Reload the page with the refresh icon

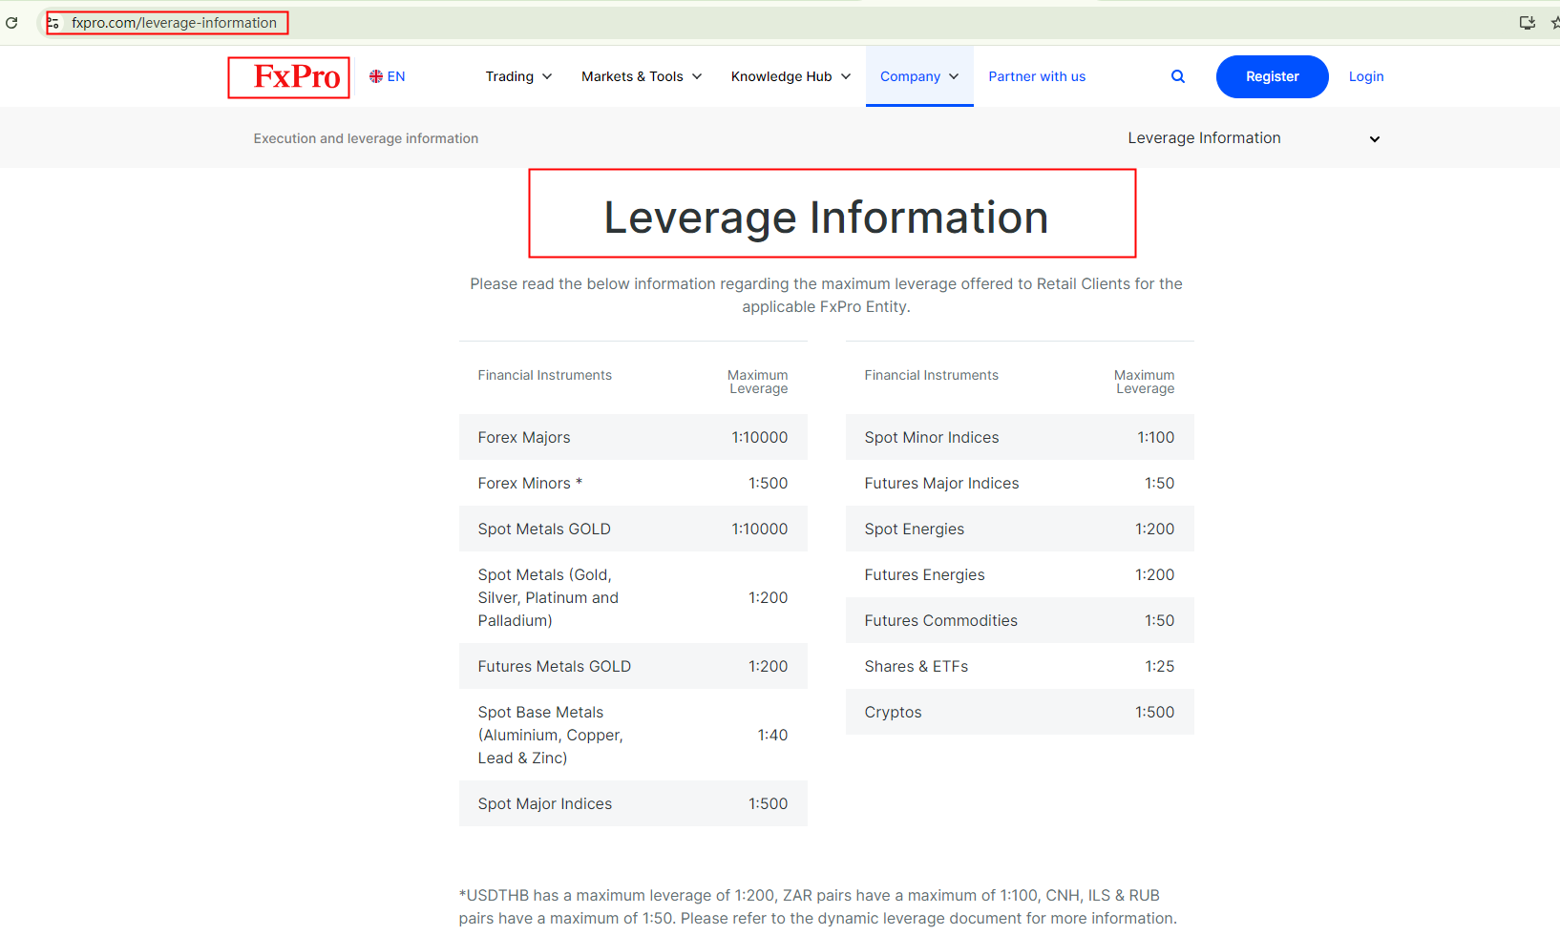point(11,23)
